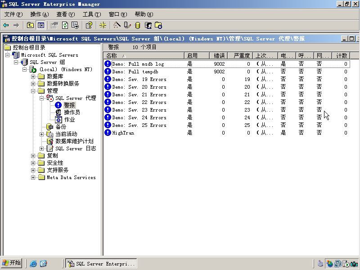This screenshot has height=270, width=360.
Task: Click the Export List toolbar icon
Action: point(75,25)
